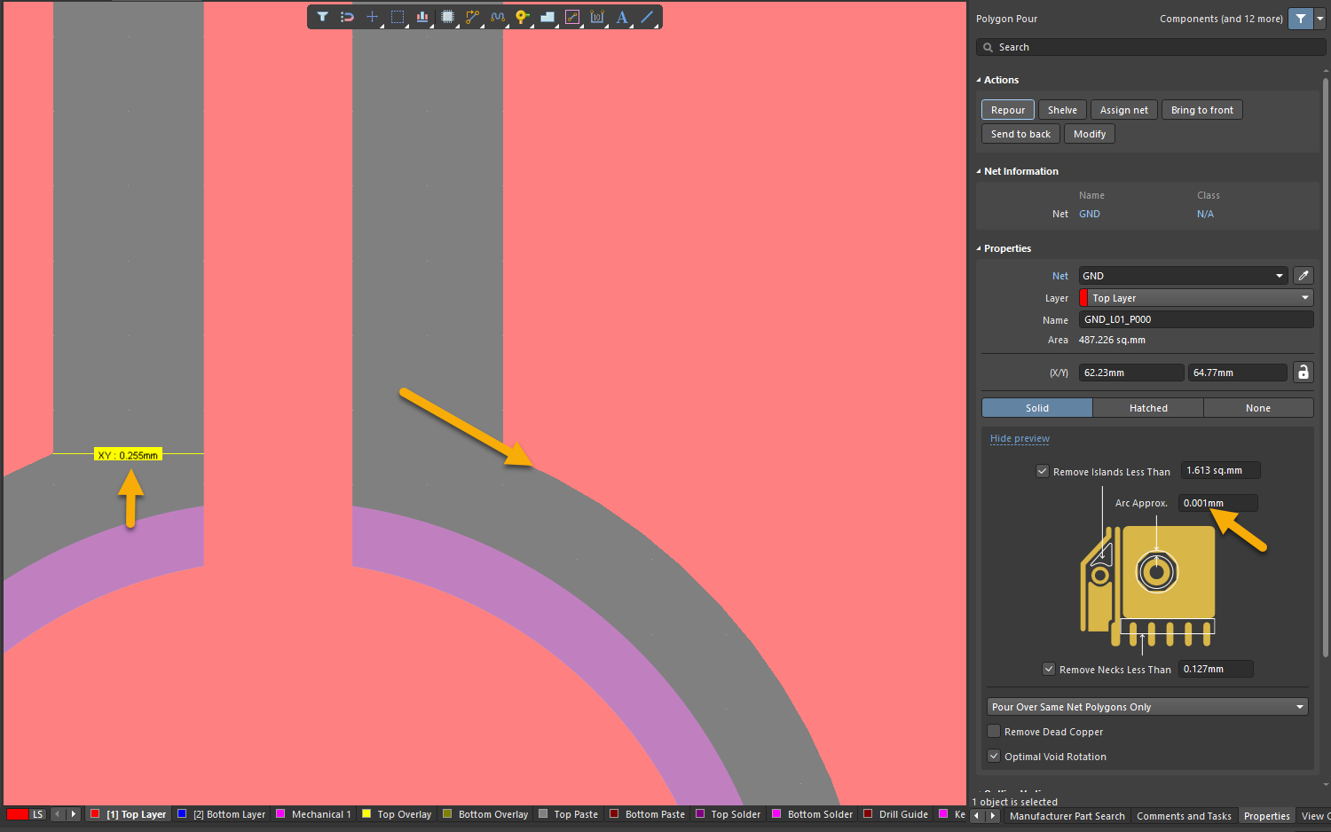Choose the place line tool
This screenshot has width=1331, height=832.
pyautogui.click(x=648, y=17)
